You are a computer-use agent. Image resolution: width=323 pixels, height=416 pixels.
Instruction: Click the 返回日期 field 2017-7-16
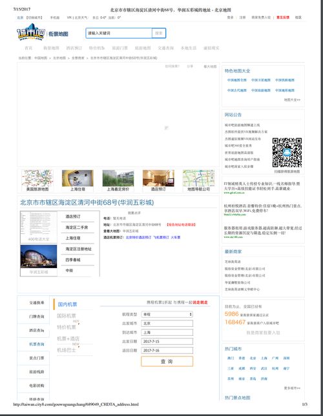coord(167,351)
